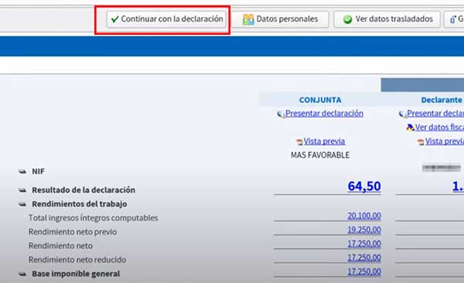Open Datos personales
The width and height of the screenshot is (464, 283).
pos(280,19)
